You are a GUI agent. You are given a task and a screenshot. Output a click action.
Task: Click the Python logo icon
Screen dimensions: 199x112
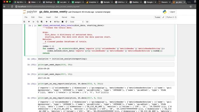tap(165, 12)
